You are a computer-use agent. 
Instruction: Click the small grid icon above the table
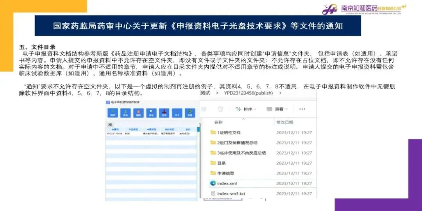tap(110, 124)
